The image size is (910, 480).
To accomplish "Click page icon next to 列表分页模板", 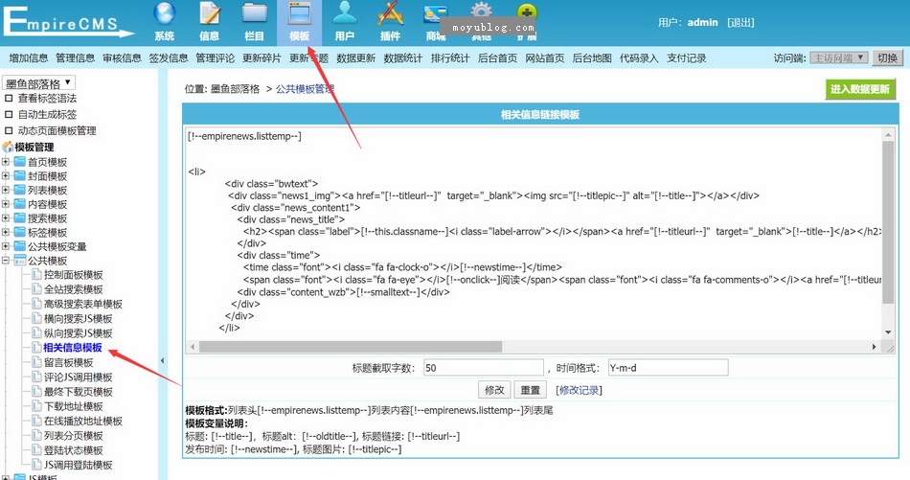I will [x=36, y=435].
